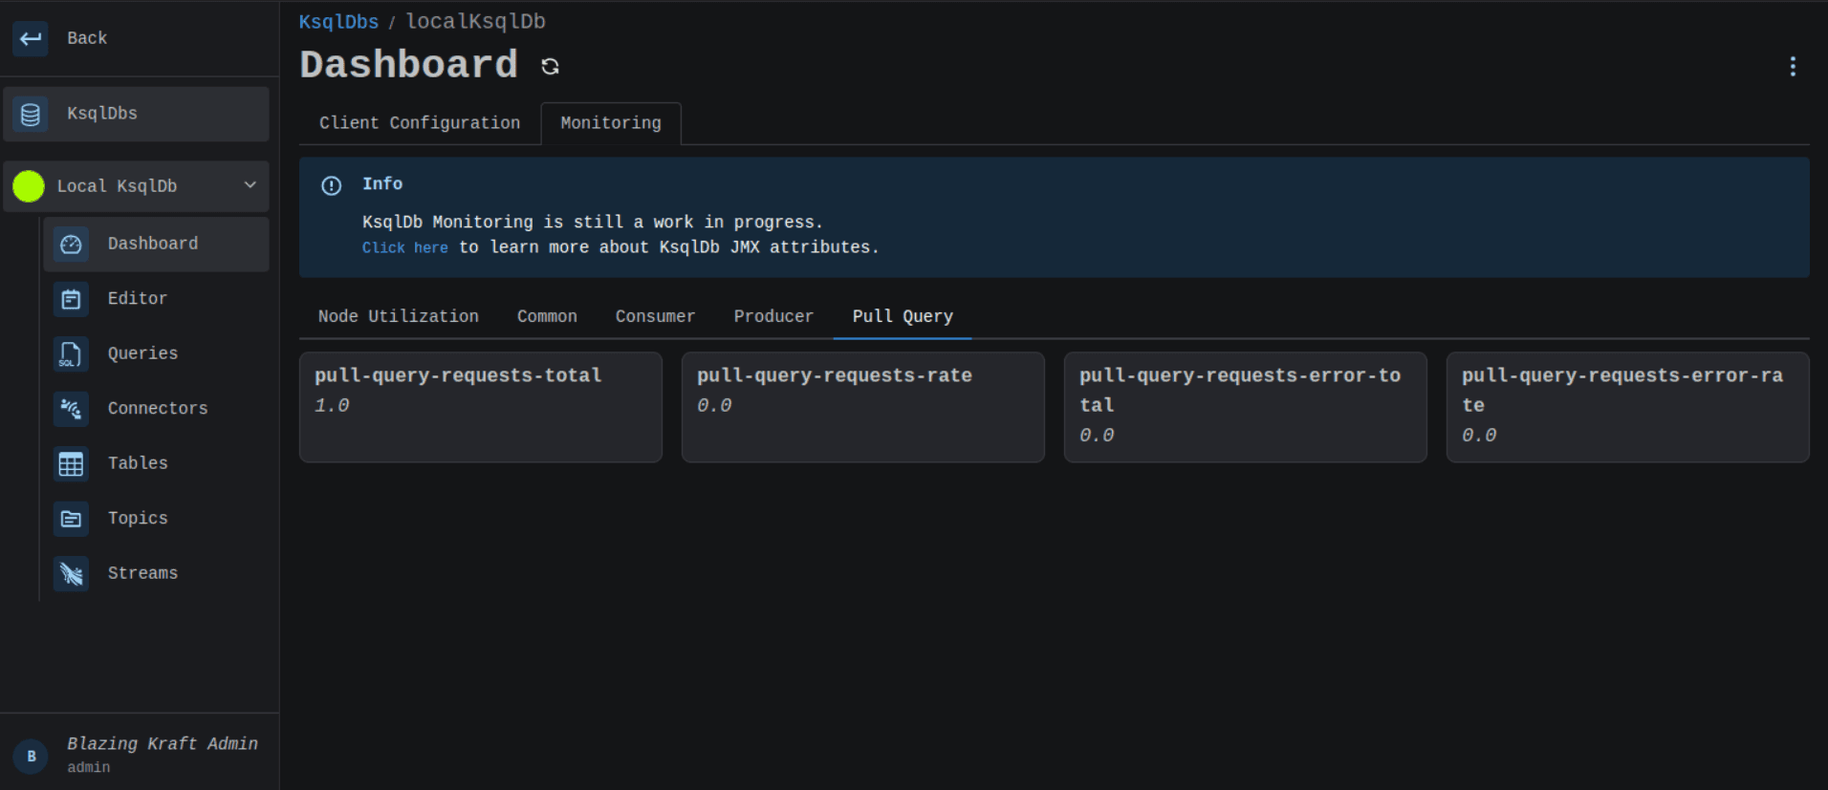Viewport: 1828px width, 790px height.
Task: Click the Info alert circle icon
Action: pyautogui.click(x=331, y=185)
